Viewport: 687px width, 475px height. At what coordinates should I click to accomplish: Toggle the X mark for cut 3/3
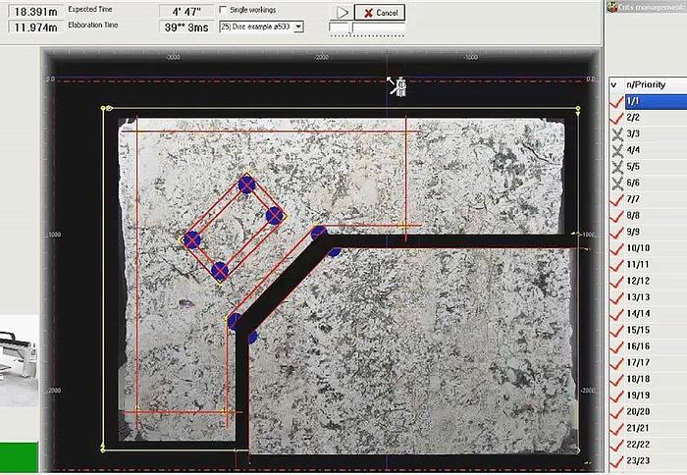pyautogui.click(x=616, y=133)
